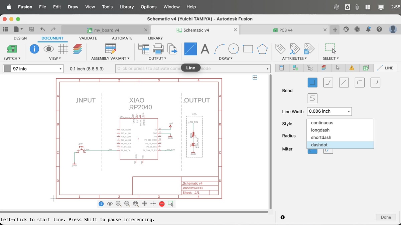Choose the diagonal straight bend style
Screen dimensions: 401x225
point(344,83)
